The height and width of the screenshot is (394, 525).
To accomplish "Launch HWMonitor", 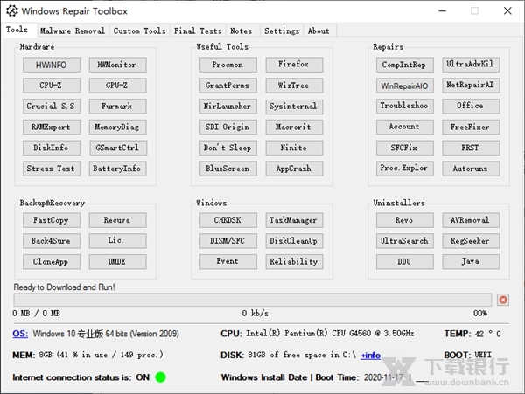I will point(117,65).
